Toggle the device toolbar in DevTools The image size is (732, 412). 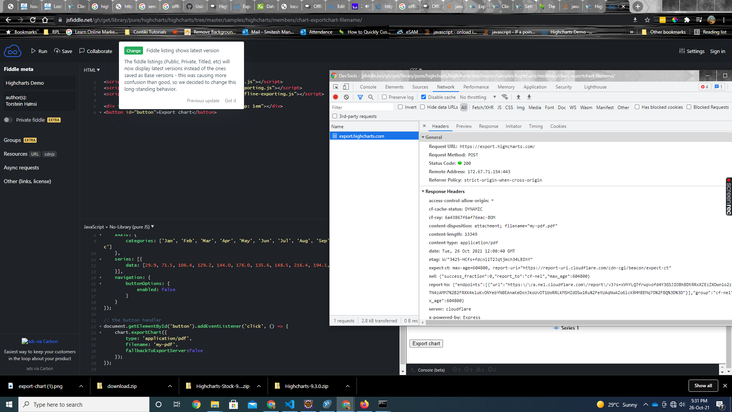point(346,87)
